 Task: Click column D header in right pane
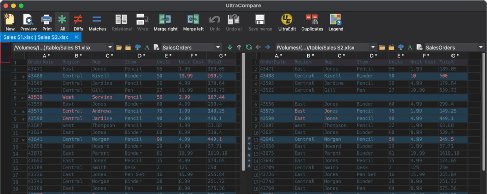point(371,56)
